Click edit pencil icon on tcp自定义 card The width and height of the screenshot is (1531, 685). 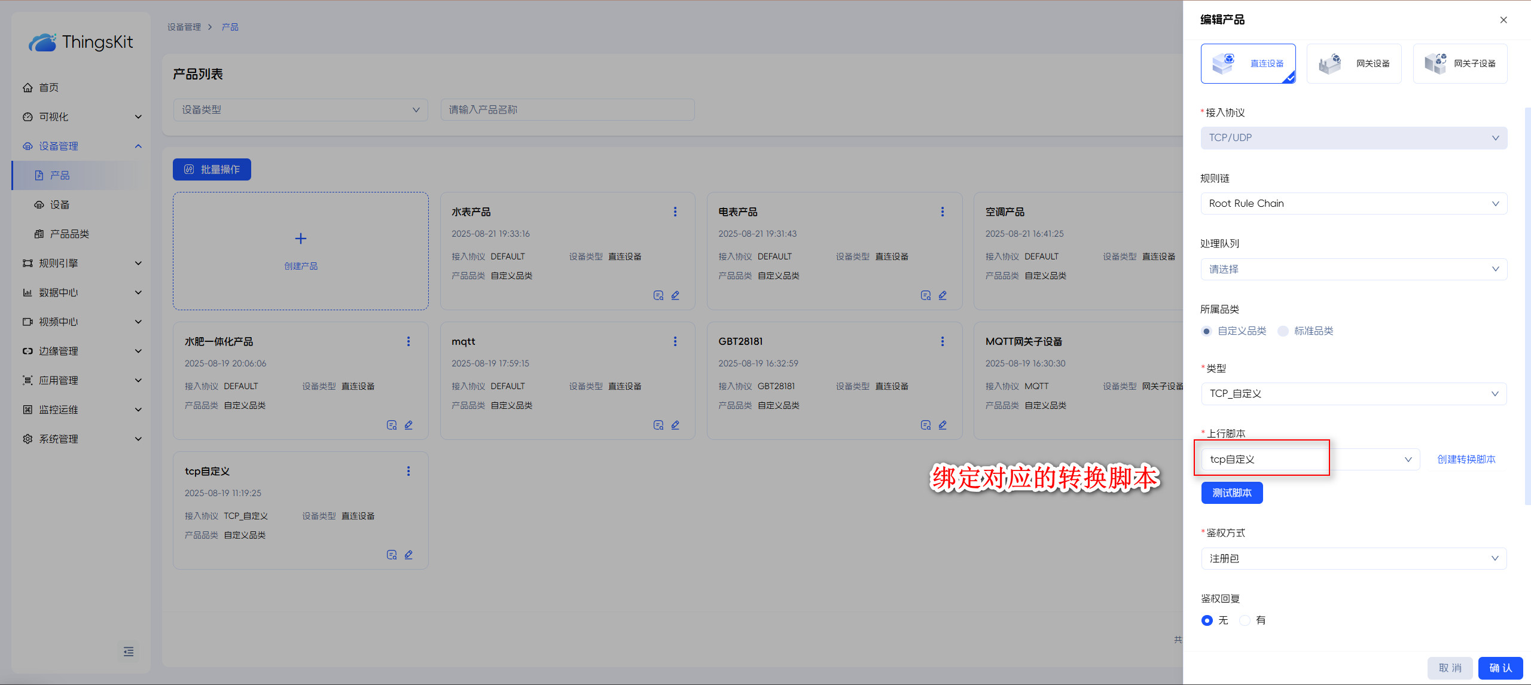[408, 555]
